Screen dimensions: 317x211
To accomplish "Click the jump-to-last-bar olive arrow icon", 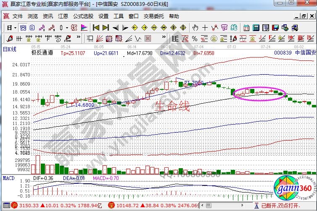I will 106,28.
